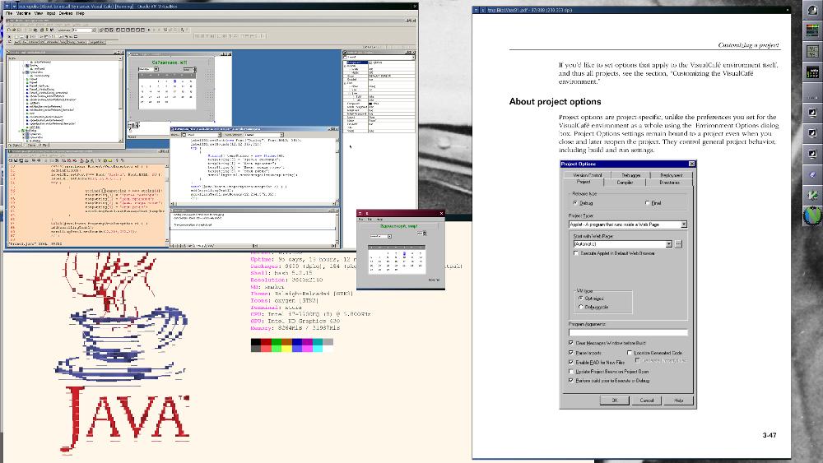The width and height of the screenshot is (823, 463).
Task: Choose the Debuggable VM type option
Action: [x=580, y=308]
